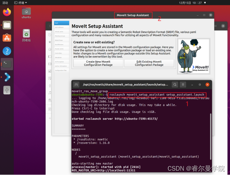Viewport: 230px width, 175px height.
Task: Select the Author Information tab
Action: pos(62,66)
